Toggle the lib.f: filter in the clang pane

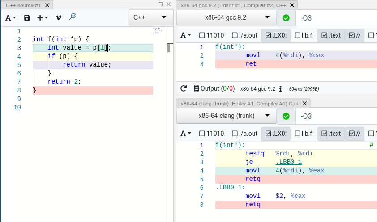pos(297,134)
